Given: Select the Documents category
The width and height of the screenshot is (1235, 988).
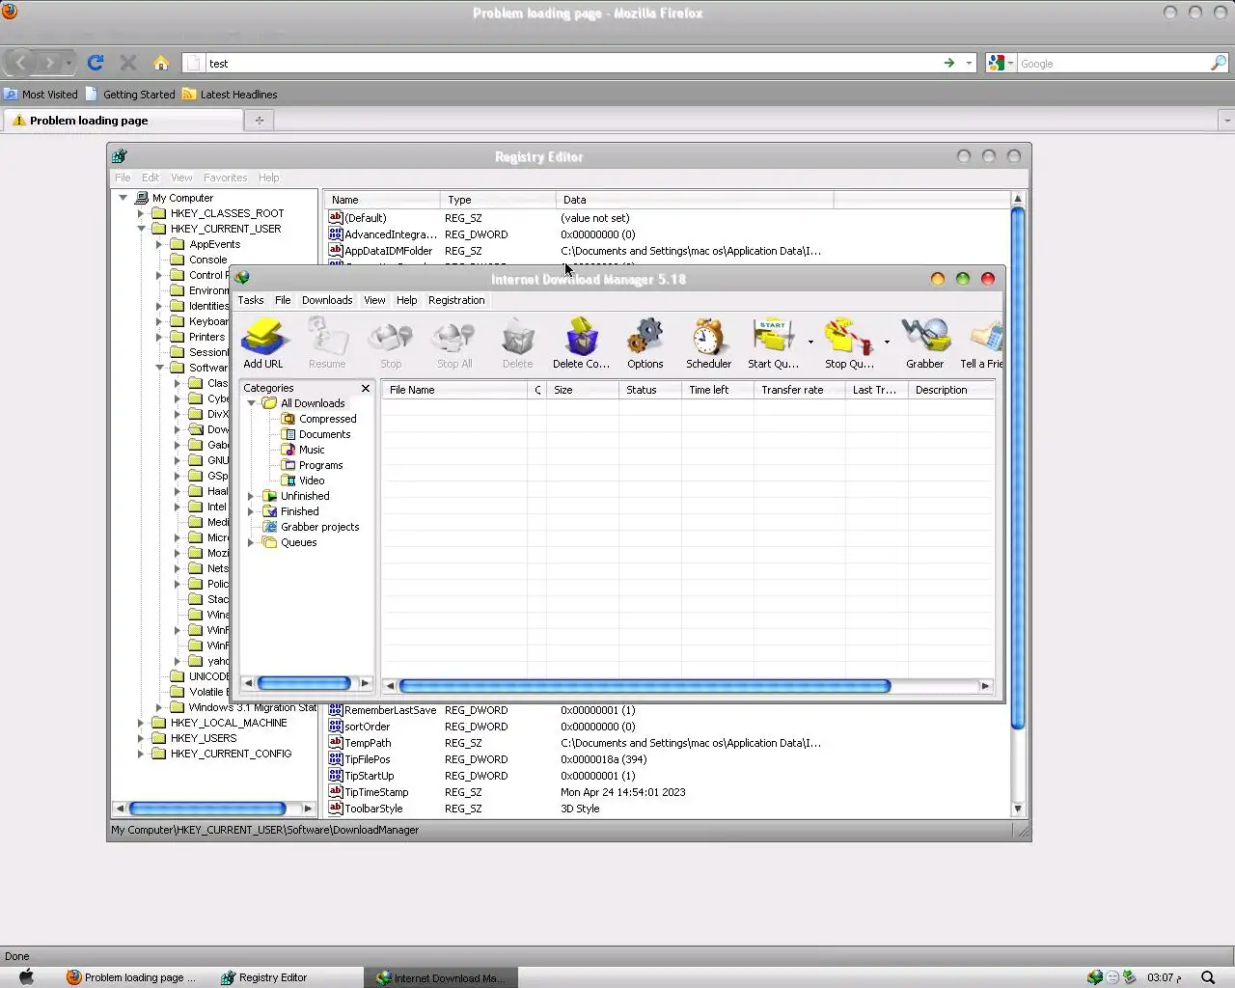Looking at the screenshot, I should point(316,434).
